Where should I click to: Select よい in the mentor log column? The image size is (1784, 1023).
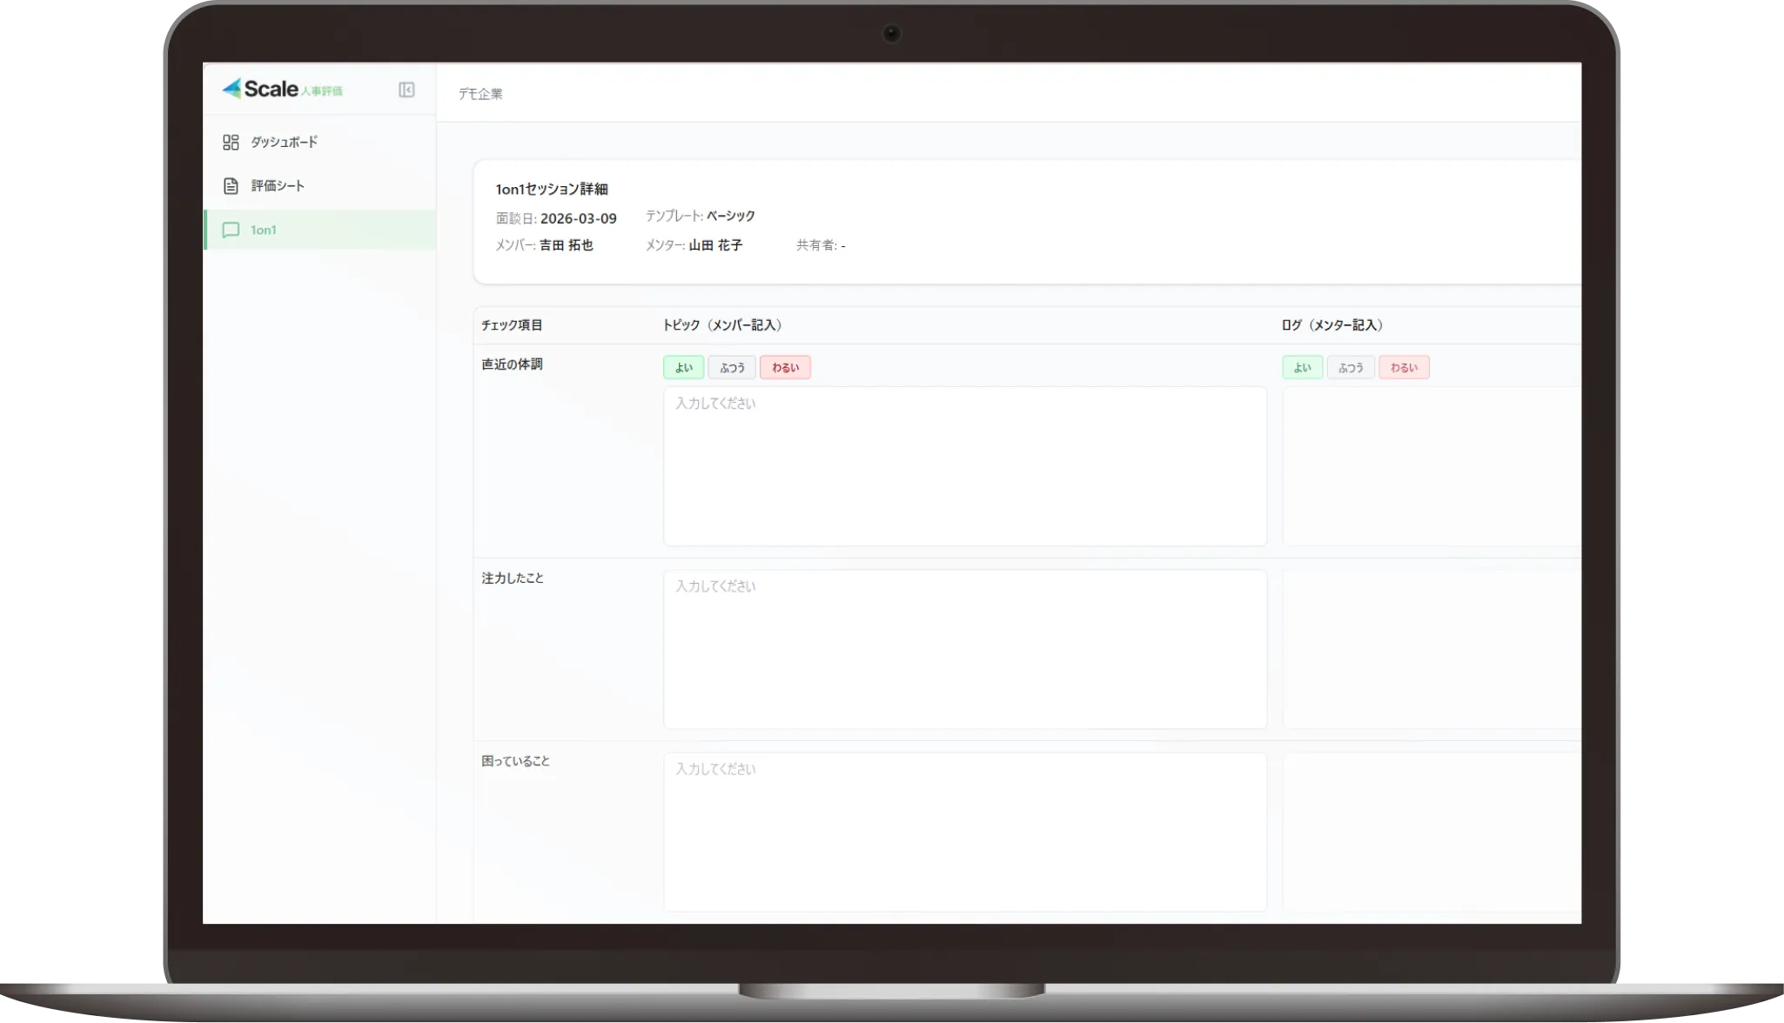[1302, 367]
